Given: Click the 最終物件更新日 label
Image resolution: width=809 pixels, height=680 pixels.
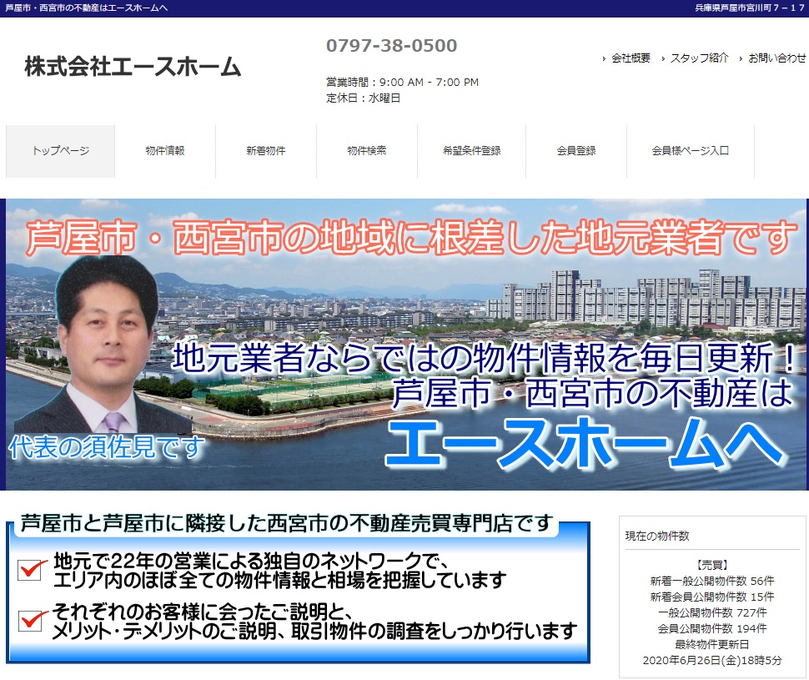Looking at the screenshot, I should (712, 644).
